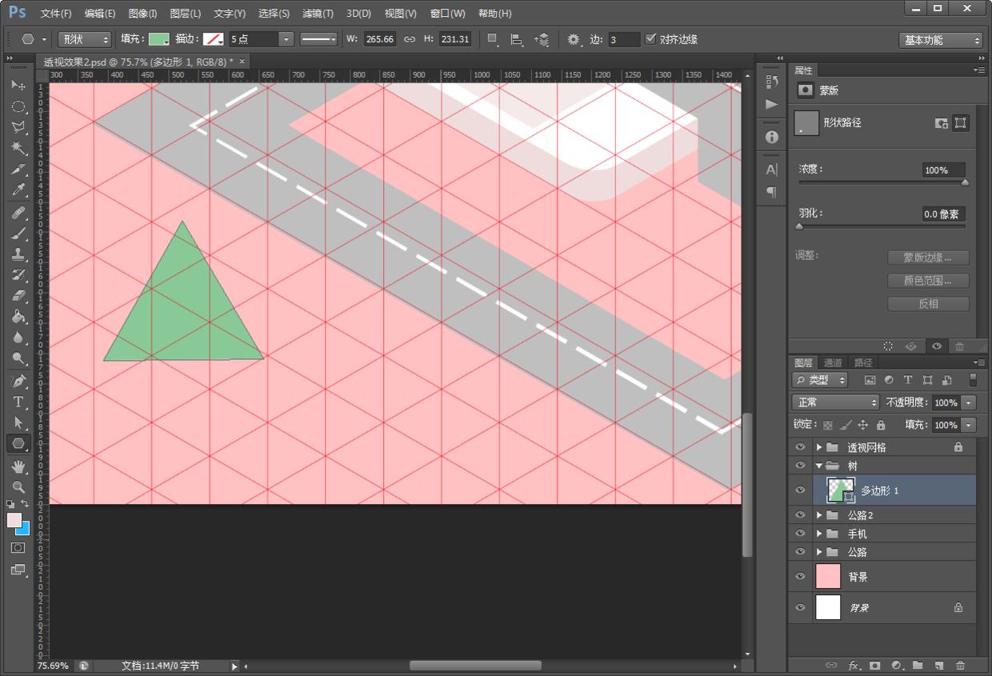Open the 基本功能 workspace dropdown

point(941,40)
